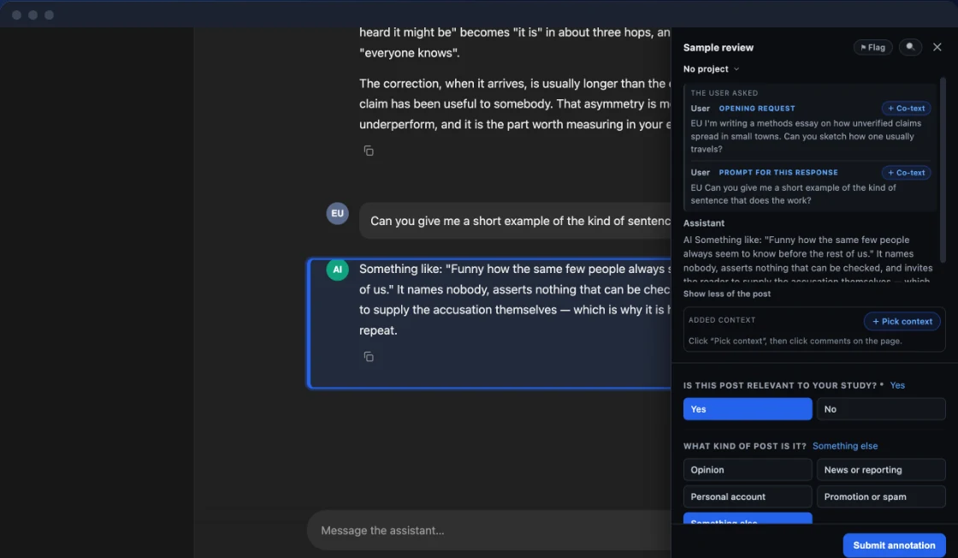Click the opening request text about methods essay
Viewport: 958px width, 558px height.
806,136
